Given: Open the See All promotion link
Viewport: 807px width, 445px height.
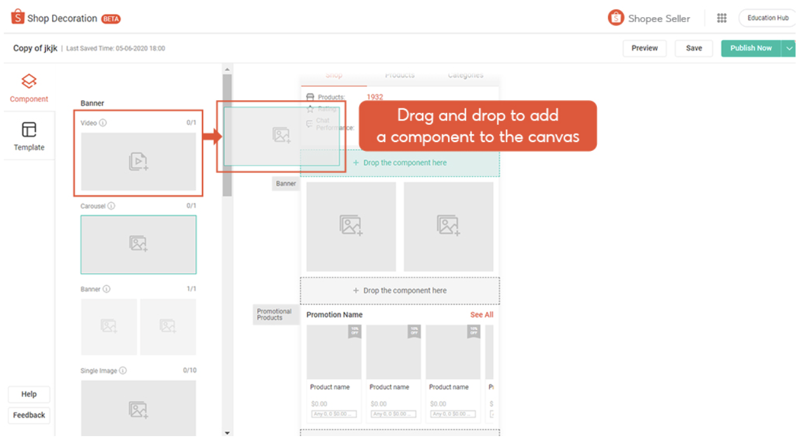Looking at the screenshot, I should click(x=482, y=315).
